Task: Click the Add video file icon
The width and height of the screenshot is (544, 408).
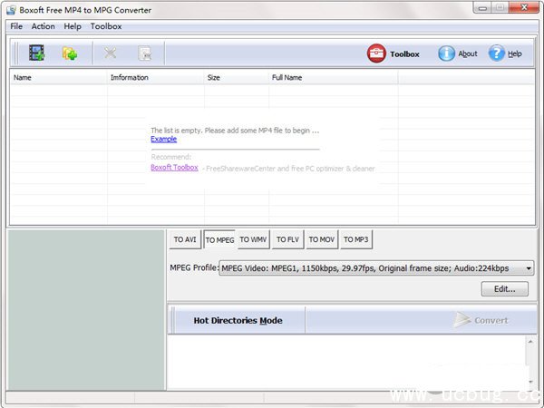Action: [36, 53]
